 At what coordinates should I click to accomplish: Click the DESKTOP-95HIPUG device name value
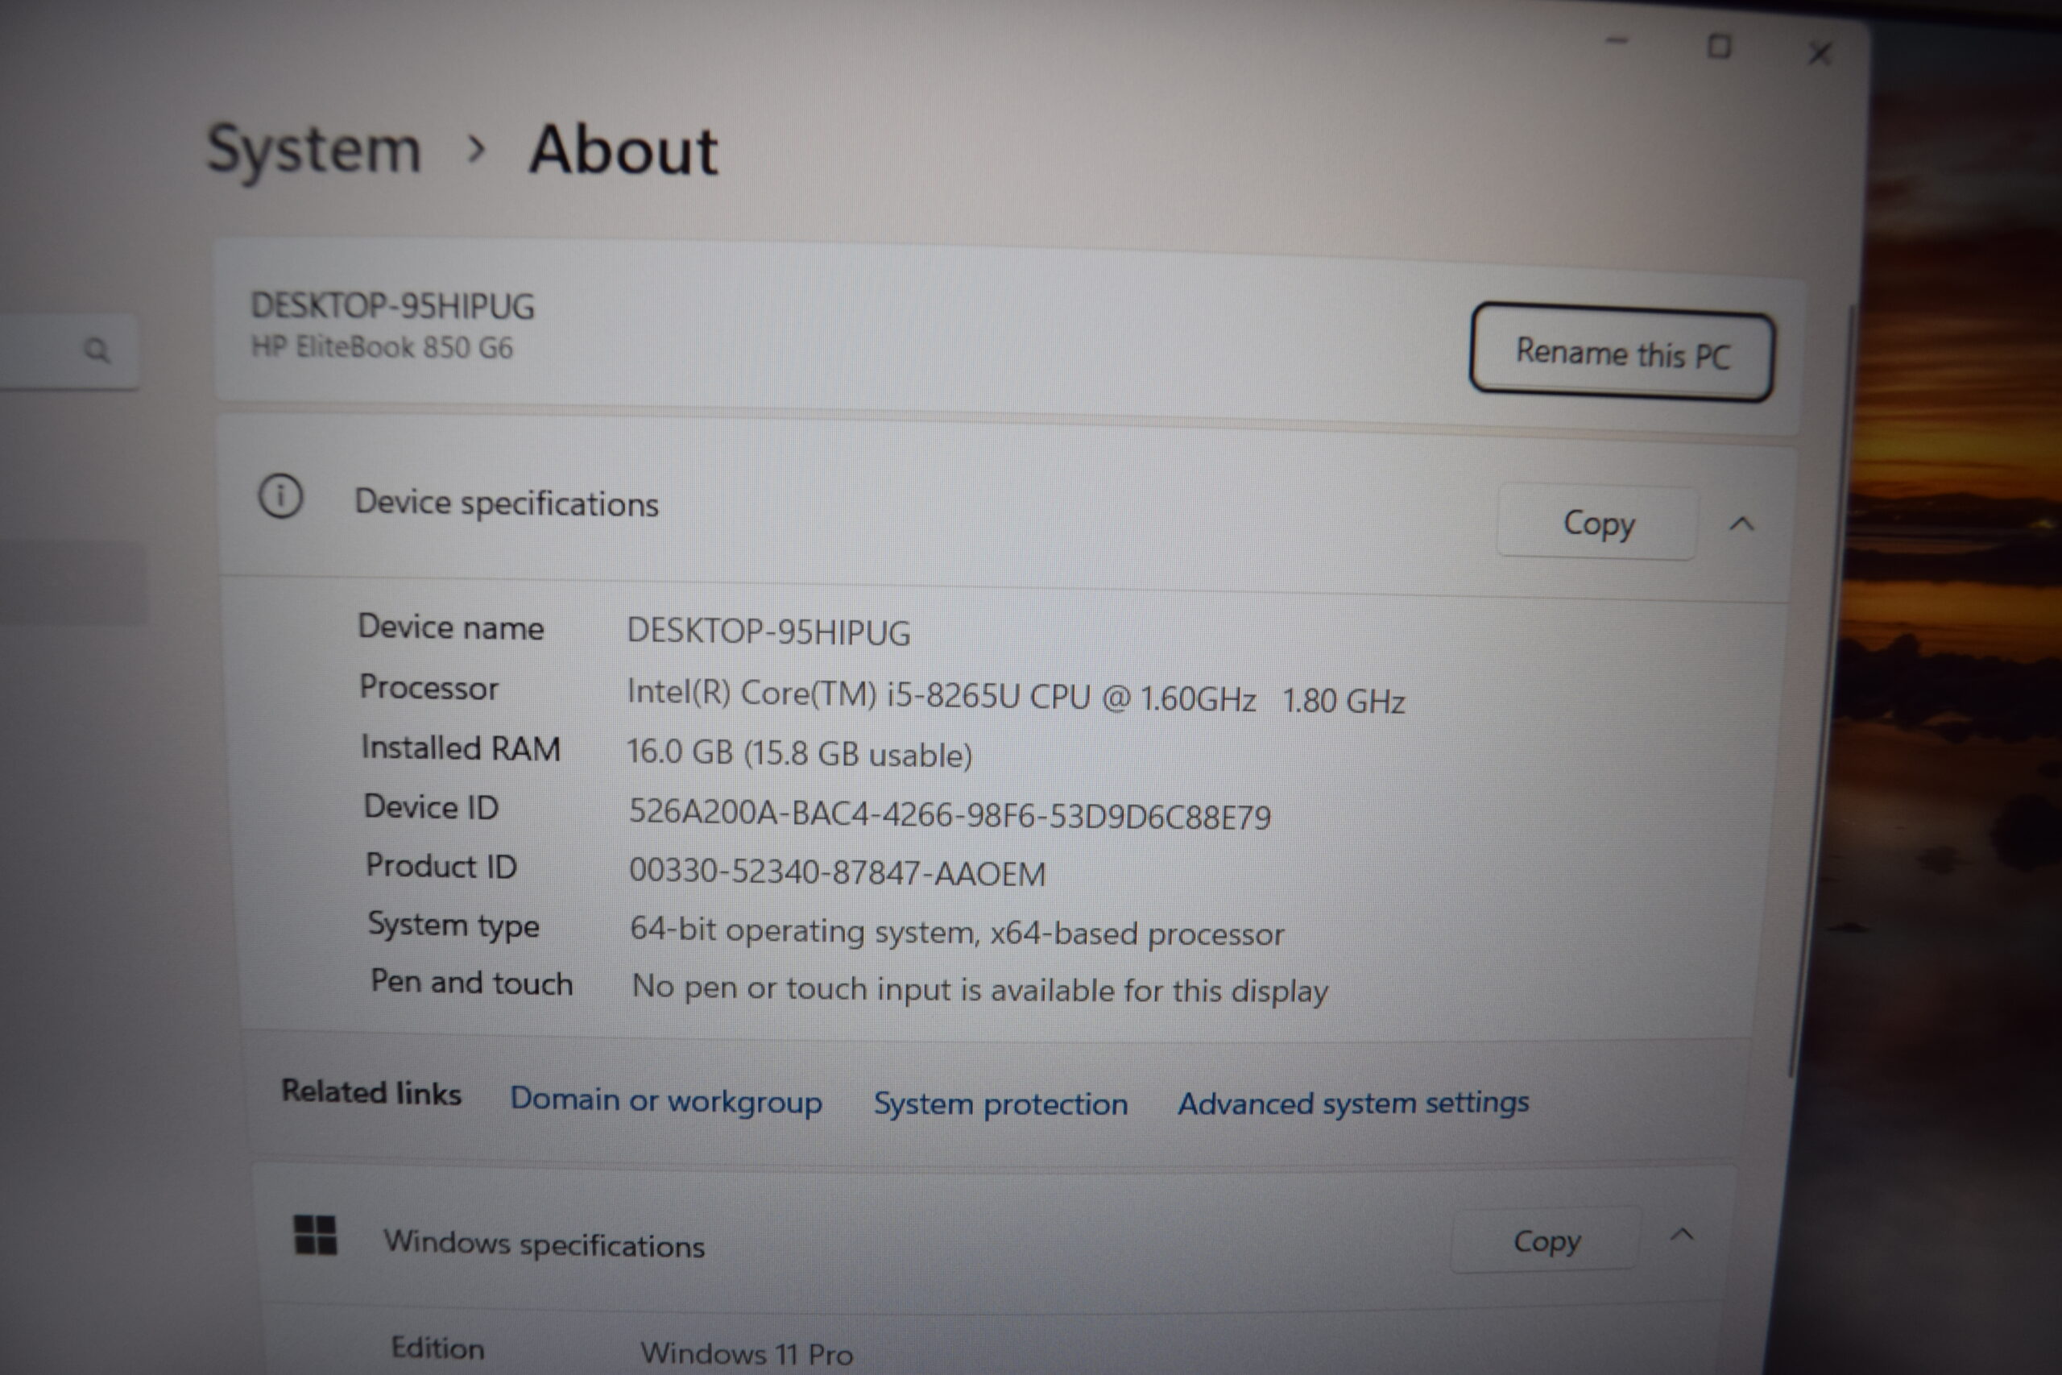[x=768, y=632]
